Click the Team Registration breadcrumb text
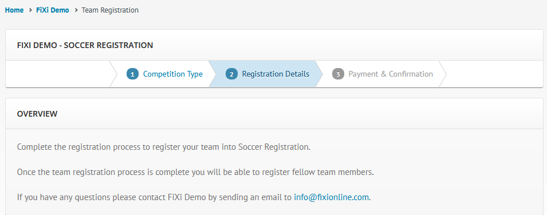547x215 pixels. tap(110, 10)
